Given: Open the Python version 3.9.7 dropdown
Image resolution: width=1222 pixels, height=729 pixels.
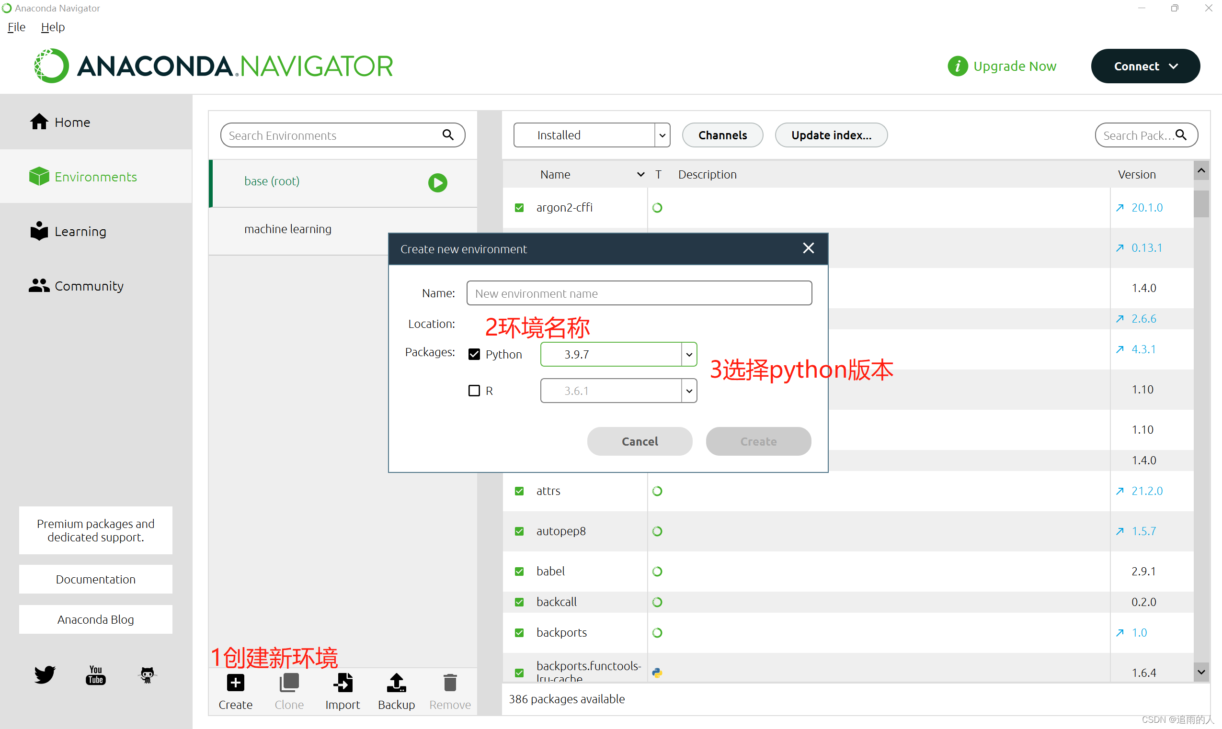Looking at the screenshot, I should [x=689, y=354].
